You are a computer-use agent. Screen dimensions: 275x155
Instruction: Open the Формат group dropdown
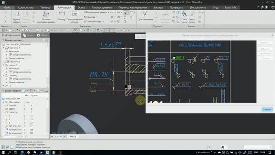pos(192,26)
